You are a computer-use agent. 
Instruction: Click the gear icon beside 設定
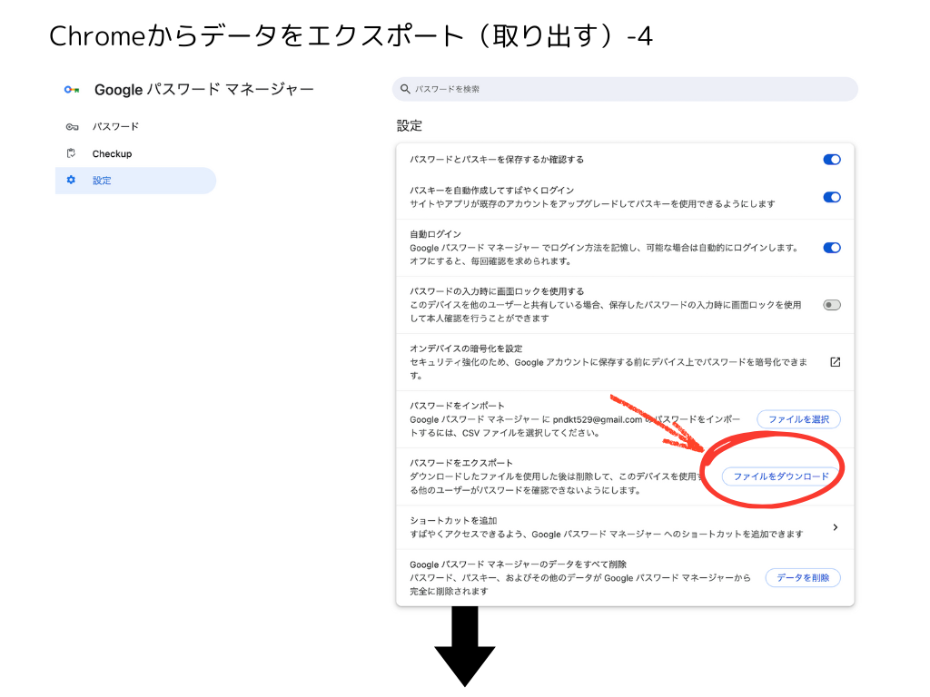point(71,181)
